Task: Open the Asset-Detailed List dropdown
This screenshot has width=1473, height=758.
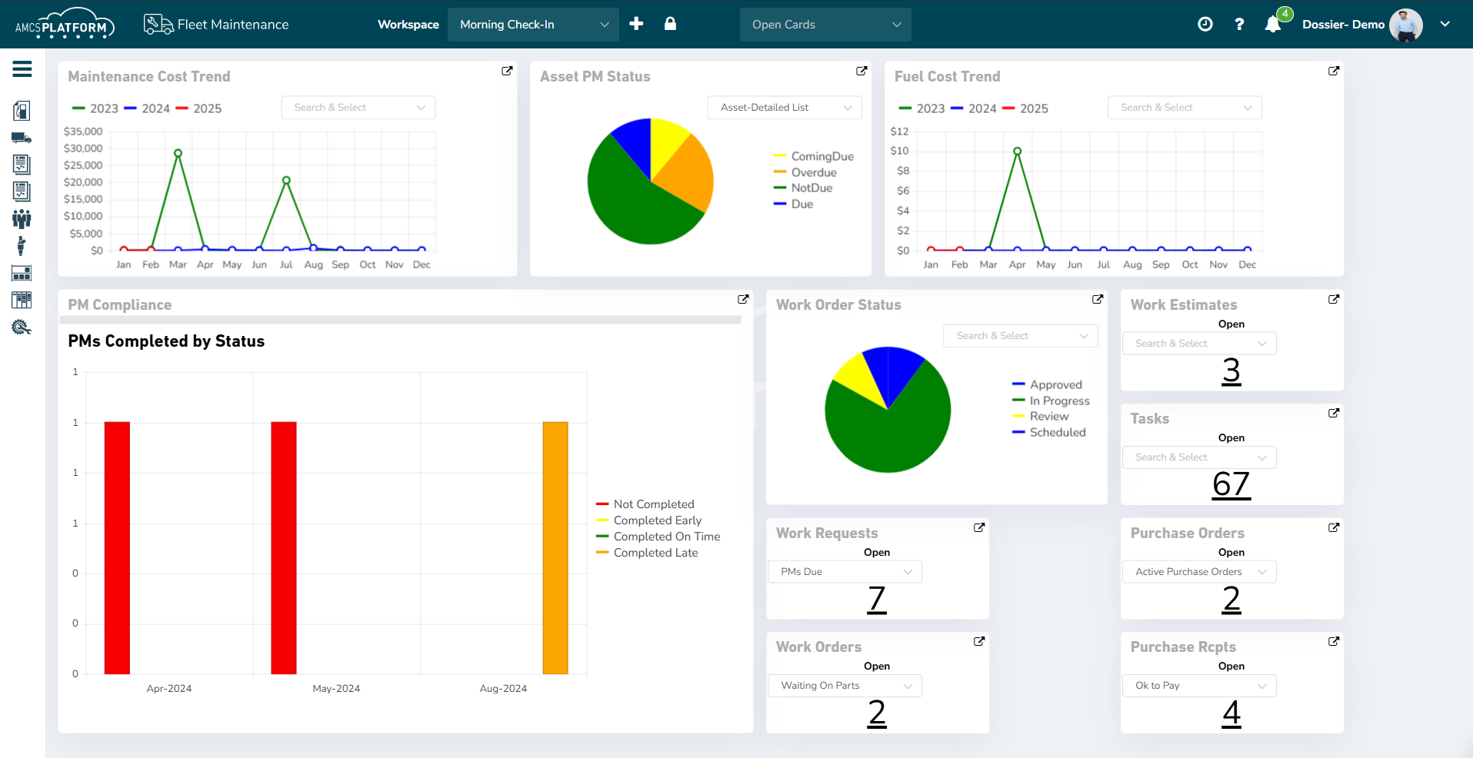Action: pyautogui.click(x=784, y=108)
